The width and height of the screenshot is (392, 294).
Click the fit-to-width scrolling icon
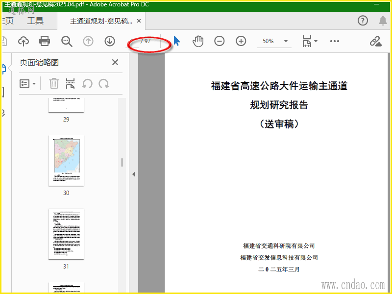click(x=307, y=41)
